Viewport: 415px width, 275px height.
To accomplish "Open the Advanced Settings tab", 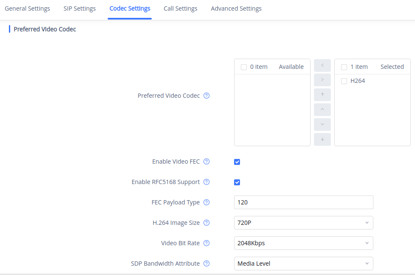I will 236,9.
